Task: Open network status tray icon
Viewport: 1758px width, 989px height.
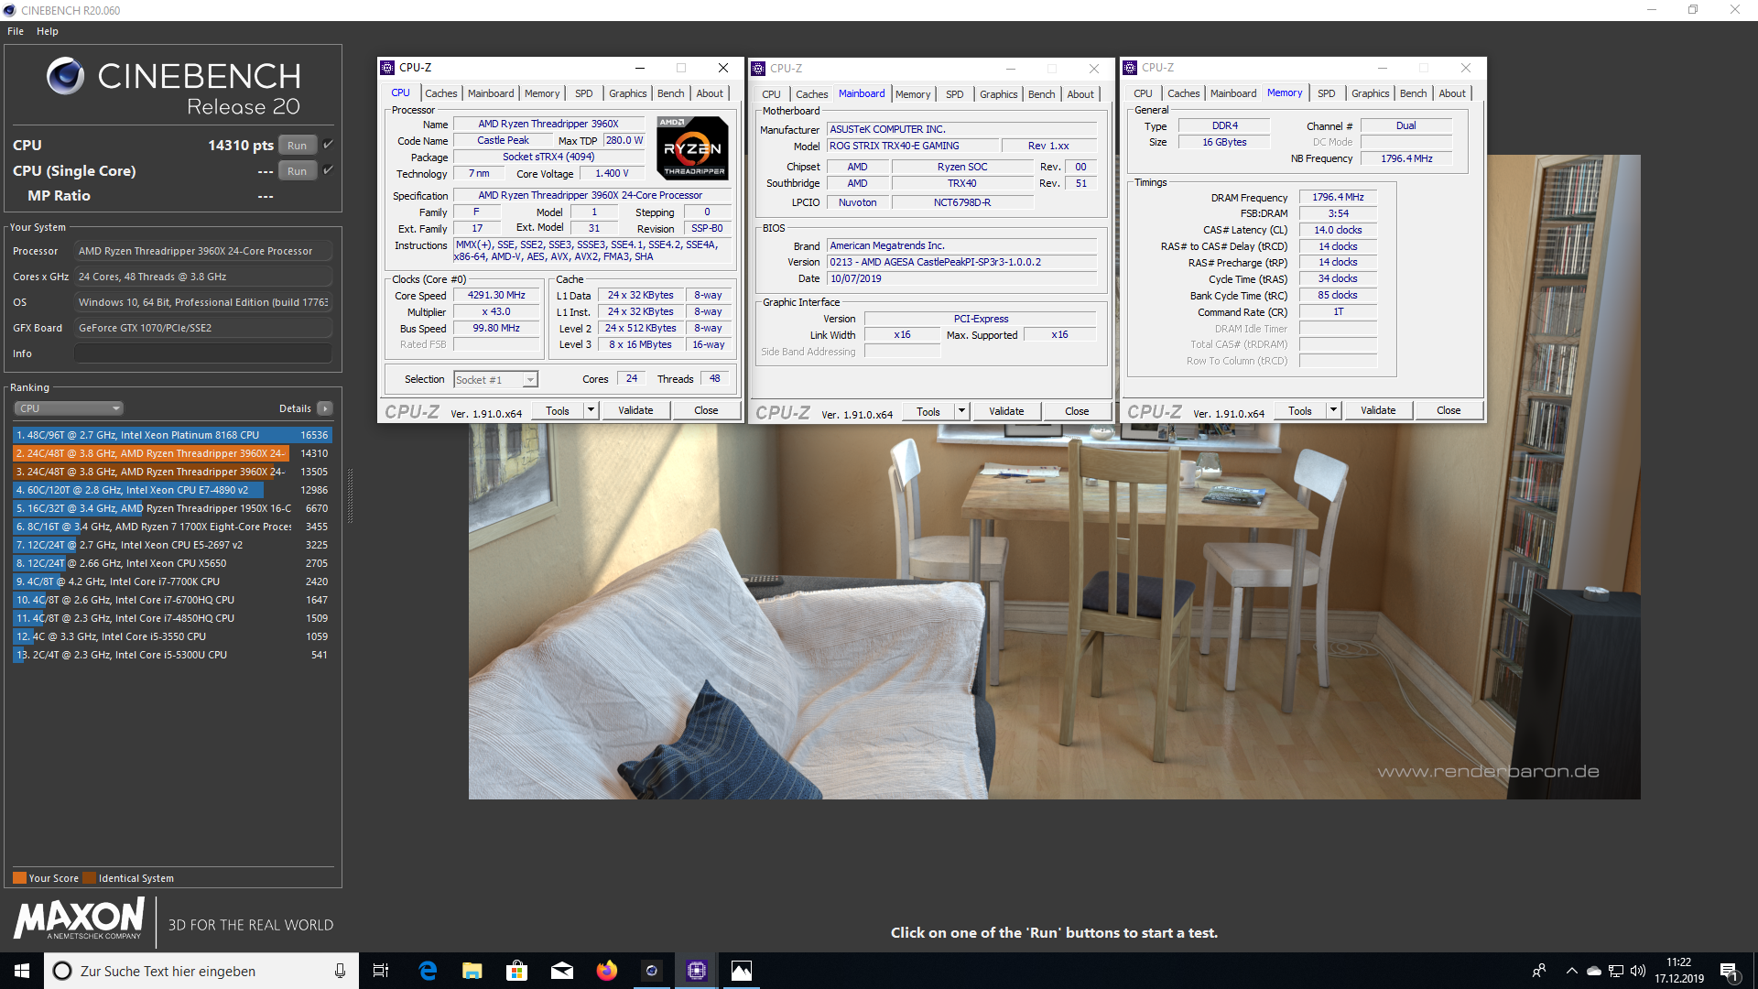Action: (1616, 971)
